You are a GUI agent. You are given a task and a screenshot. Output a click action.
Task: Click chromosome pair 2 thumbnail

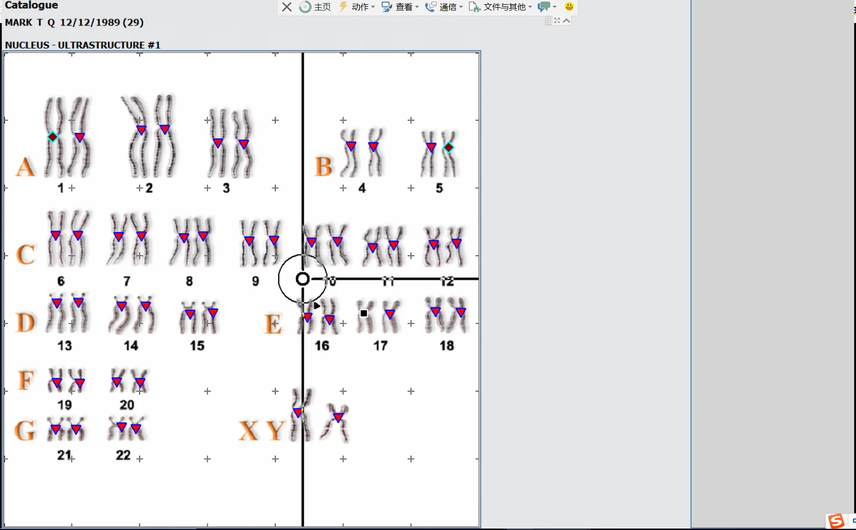pos(149,136)
